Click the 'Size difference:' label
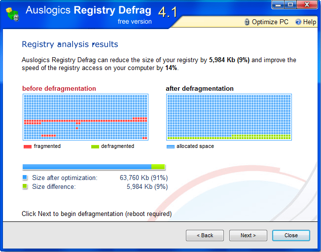The height and width of the screenshot is (252, 321). click(54, 187)
